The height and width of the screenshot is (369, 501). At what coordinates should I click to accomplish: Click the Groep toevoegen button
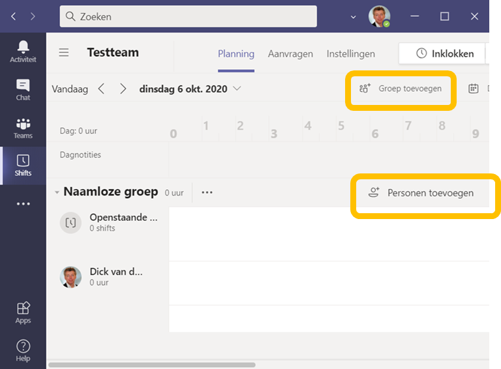tap(401, 89)
